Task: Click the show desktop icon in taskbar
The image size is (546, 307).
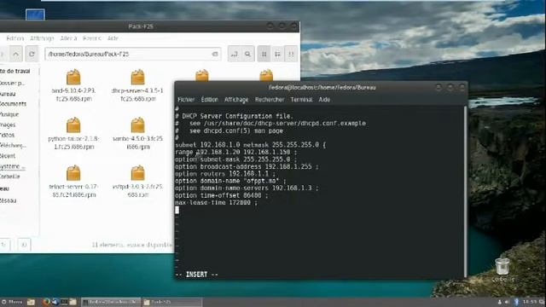Action: [x=31, y=302]
